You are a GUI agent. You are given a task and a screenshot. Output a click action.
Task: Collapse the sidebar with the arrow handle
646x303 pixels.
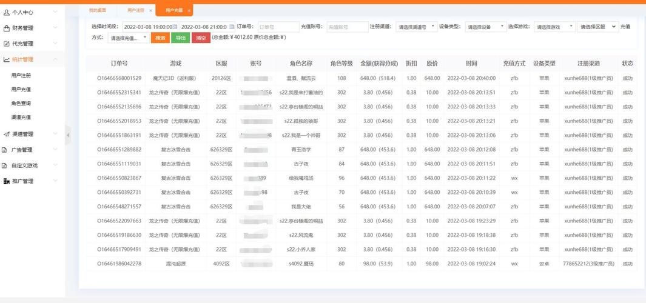[68, 135]
